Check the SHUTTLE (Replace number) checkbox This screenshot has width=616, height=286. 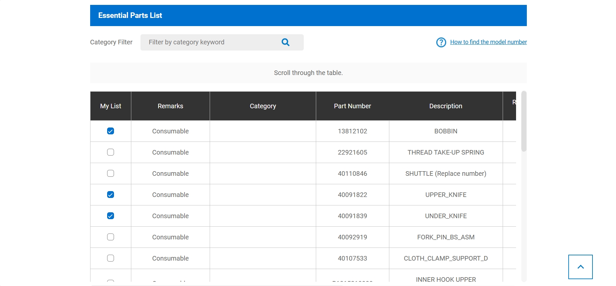click(111, 173)
